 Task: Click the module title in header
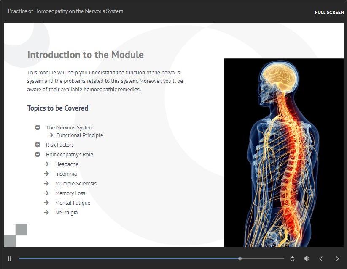coord(65,11)
